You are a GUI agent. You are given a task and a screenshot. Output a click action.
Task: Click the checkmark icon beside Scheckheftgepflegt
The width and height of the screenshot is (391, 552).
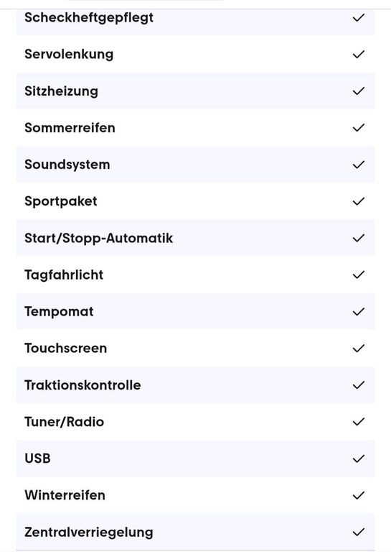pyautogui.click(x=358, y=17)
